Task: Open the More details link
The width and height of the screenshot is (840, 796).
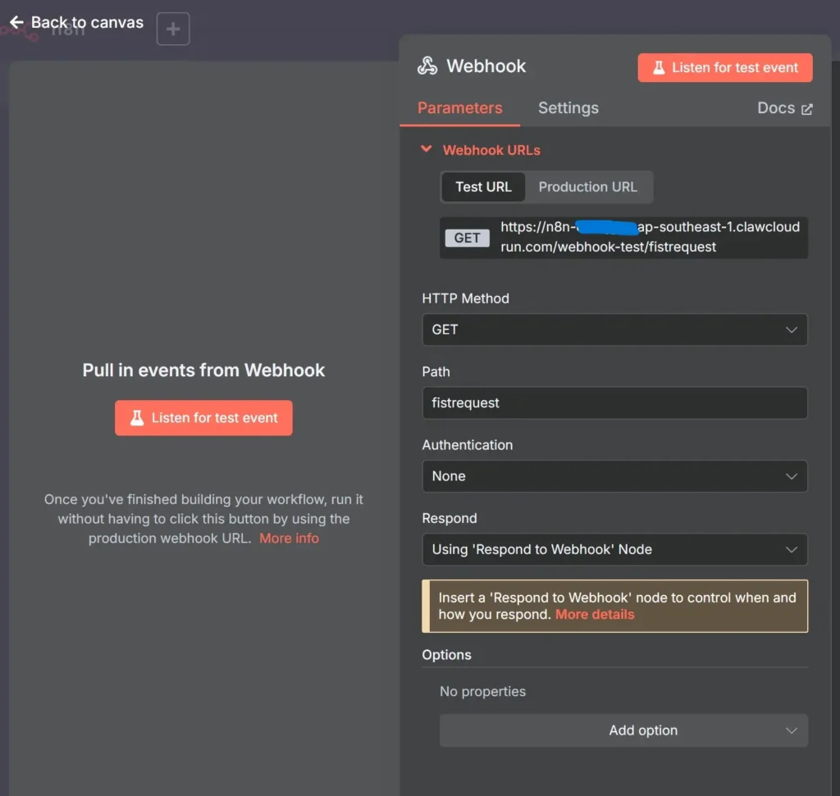Action: tap(595, 614)
